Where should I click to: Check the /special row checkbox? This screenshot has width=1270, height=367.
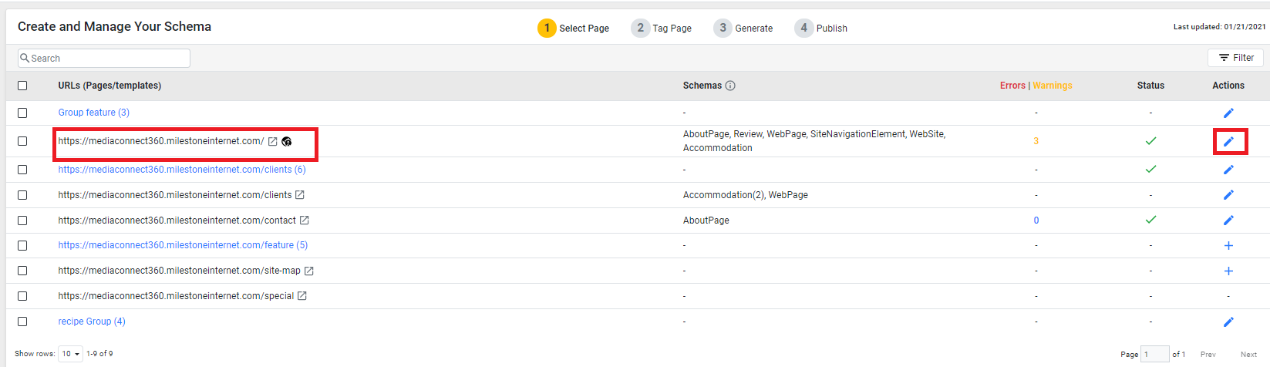pos(22,296)
